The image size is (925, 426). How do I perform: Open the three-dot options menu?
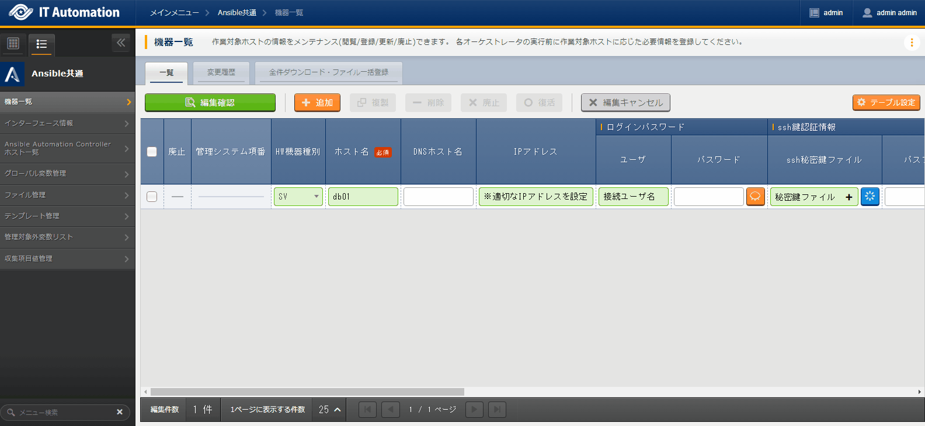click(x=912, y=43)
